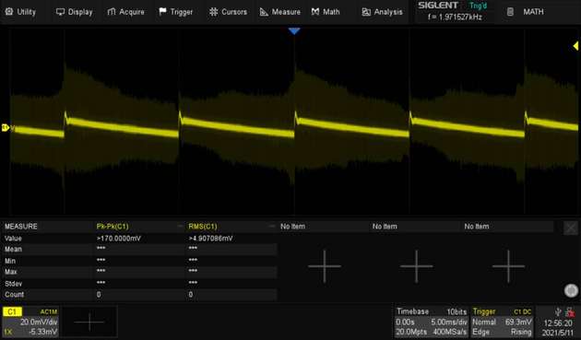Screen dimensions: 581x340
Task: Open the Utility menu
Action: (x=20, y=12)
